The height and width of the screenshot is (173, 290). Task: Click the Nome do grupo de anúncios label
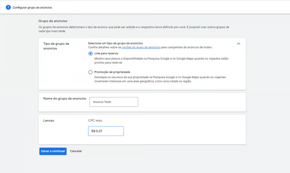[65, 99]
